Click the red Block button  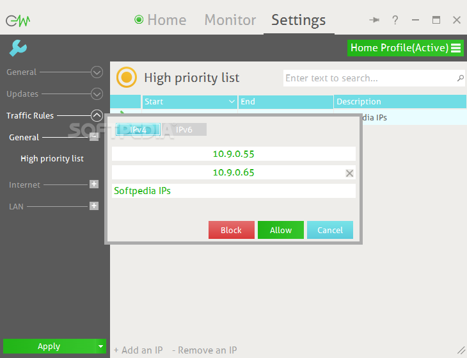(232, 230)
